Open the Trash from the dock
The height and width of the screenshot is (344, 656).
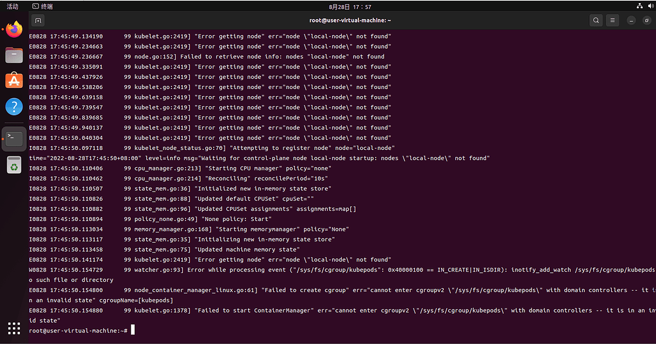coord(14,166)
